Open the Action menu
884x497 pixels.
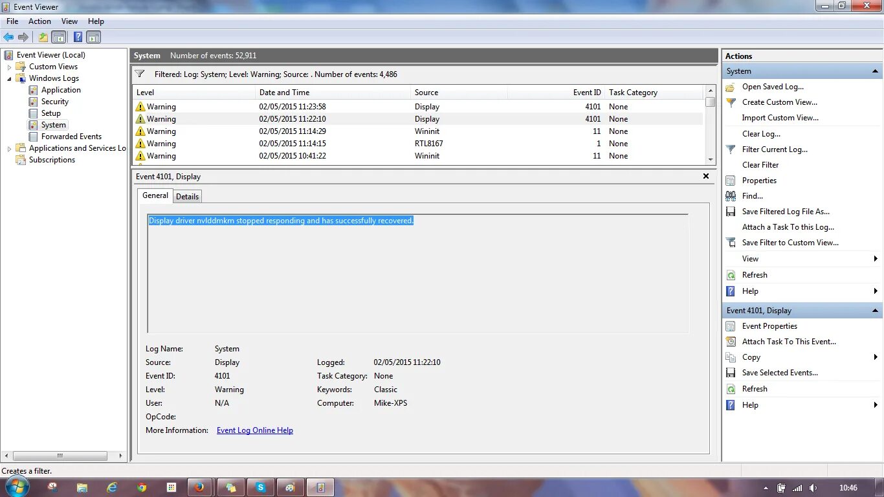point(39,21)
